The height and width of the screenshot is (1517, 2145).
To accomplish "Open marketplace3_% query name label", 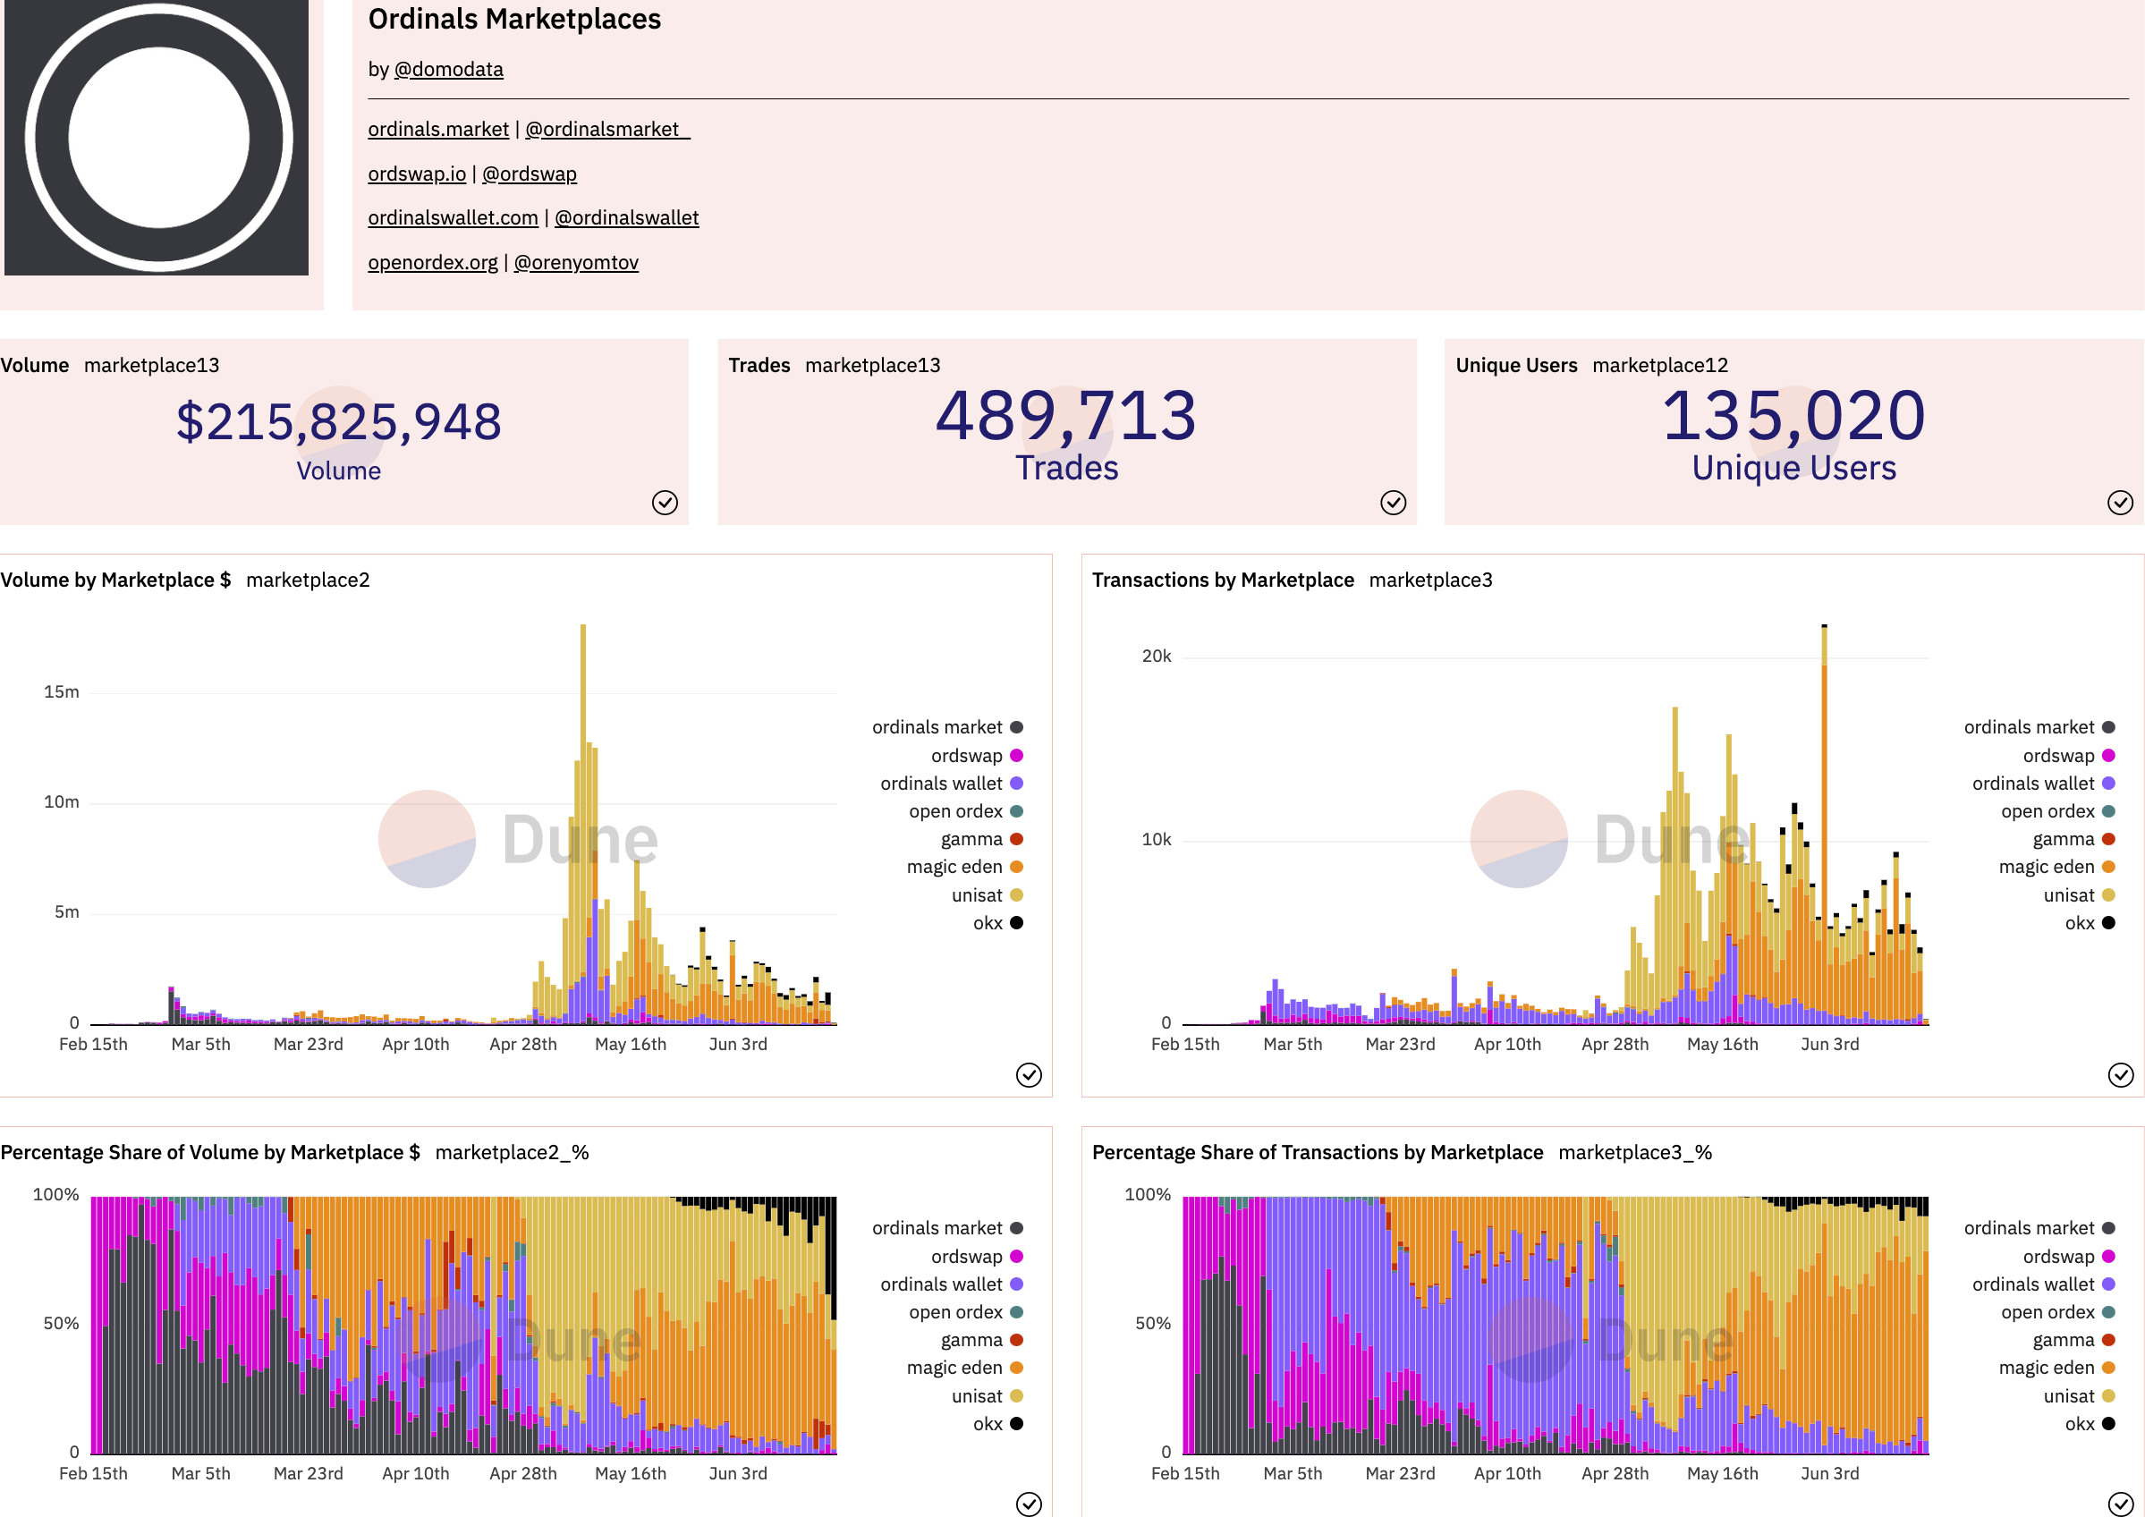I will pos(1634,1153).
